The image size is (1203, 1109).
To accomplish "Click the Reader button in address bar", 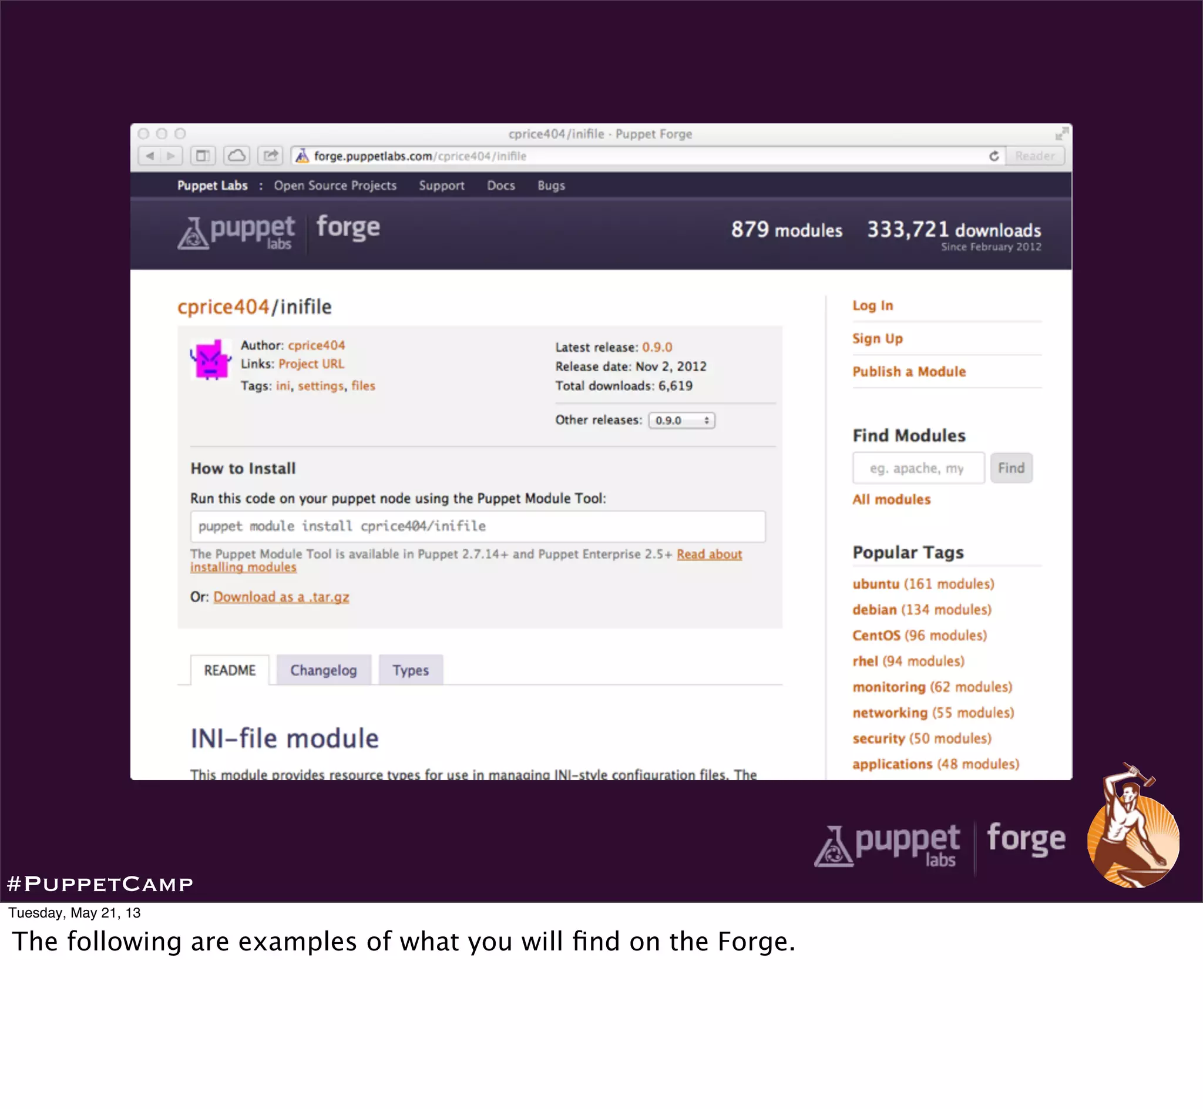I will (1034, 156).
